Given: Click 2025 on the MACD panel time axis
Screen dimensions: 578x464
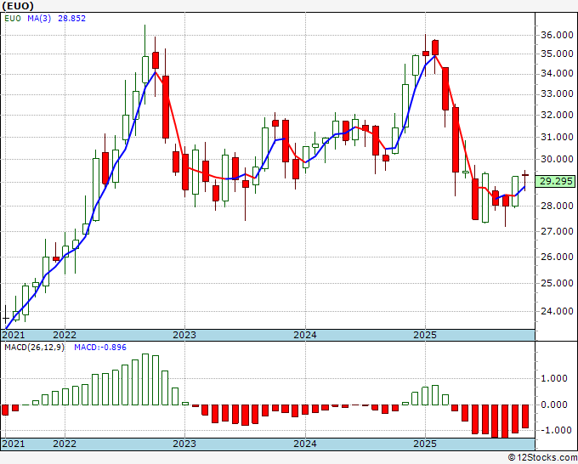Looking at the screenshot, I should tap(425, 444).
